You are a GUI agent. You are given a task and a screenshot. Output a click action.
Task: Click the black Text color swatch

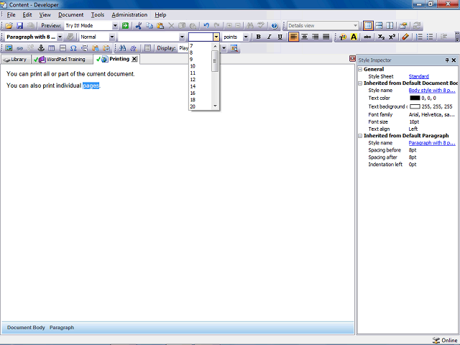click(415, 98)
